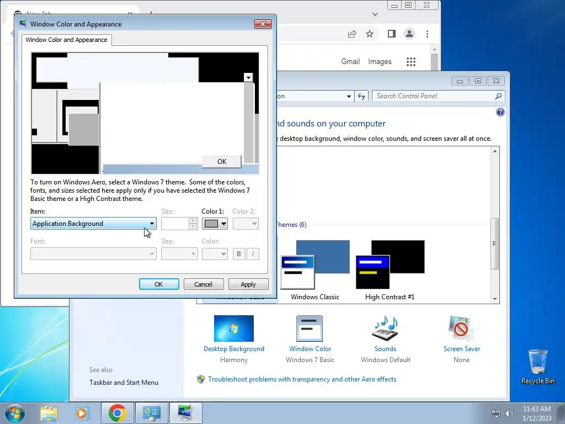Open the Chrome profile avatar
Screen dimensions: 565x424
[x=409, y=34]
